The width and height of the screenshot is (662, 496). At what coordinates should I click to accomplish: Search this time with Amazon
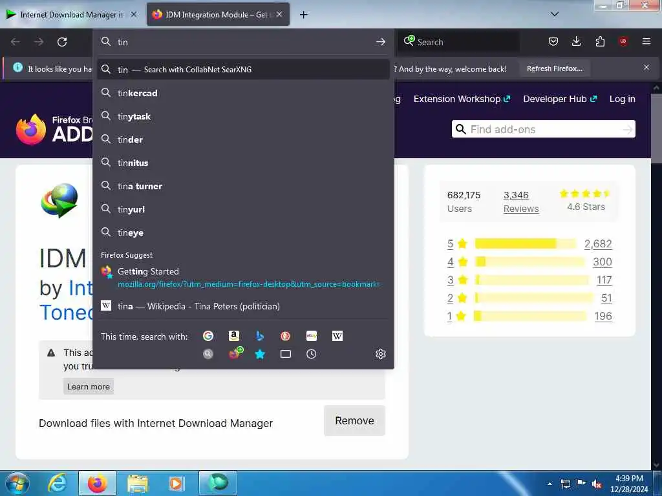click(x=234, y=336)
